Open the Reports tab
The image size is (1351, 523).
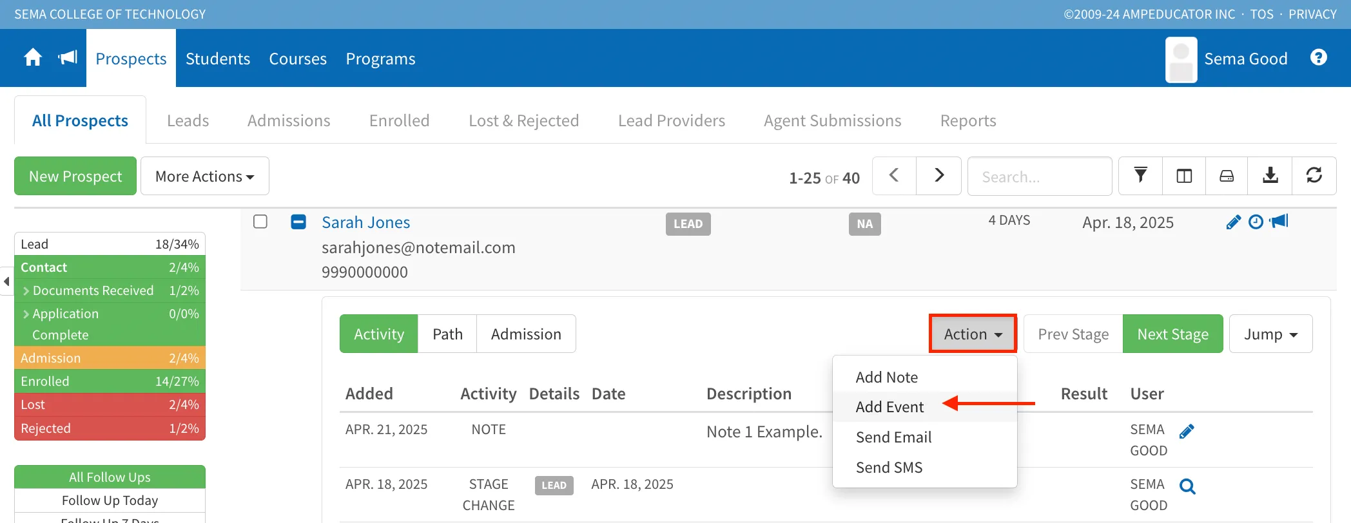coord(968,120)
